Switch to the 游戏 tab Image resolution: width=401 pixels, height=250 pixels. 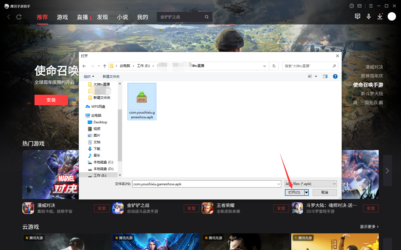click(x=62, y=17)
